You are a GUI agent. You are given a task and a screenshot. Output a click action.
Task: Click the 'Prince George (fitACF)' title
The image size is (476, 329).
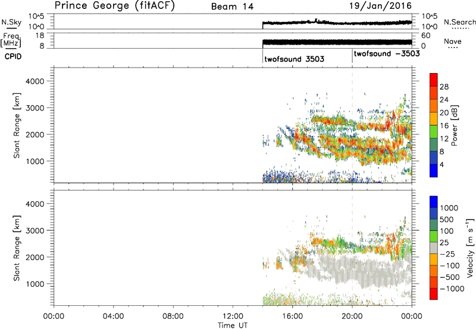pyautogui.click(x=114, y=5)
